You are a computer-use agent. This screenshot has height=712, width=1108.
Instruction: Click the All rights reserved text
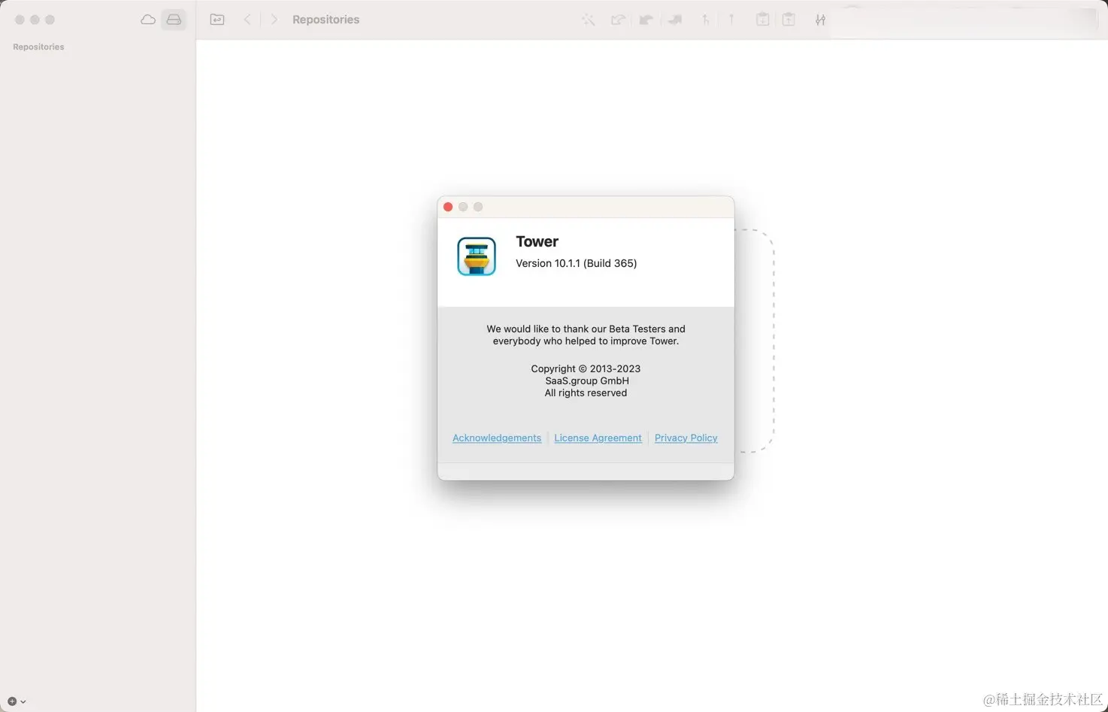point(586,392)
